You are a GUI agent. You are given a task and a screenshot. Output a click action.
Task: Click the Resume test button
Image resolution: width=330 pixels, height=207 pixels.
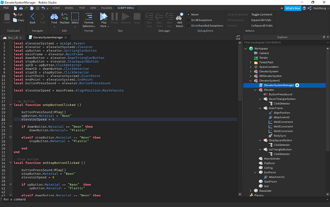click(126, 16)
